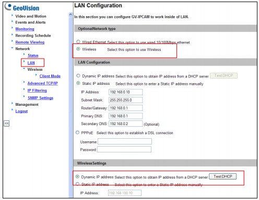259x200 pixels.
Task: Open Wireless Client Mode page
Action: coord(50,76)
